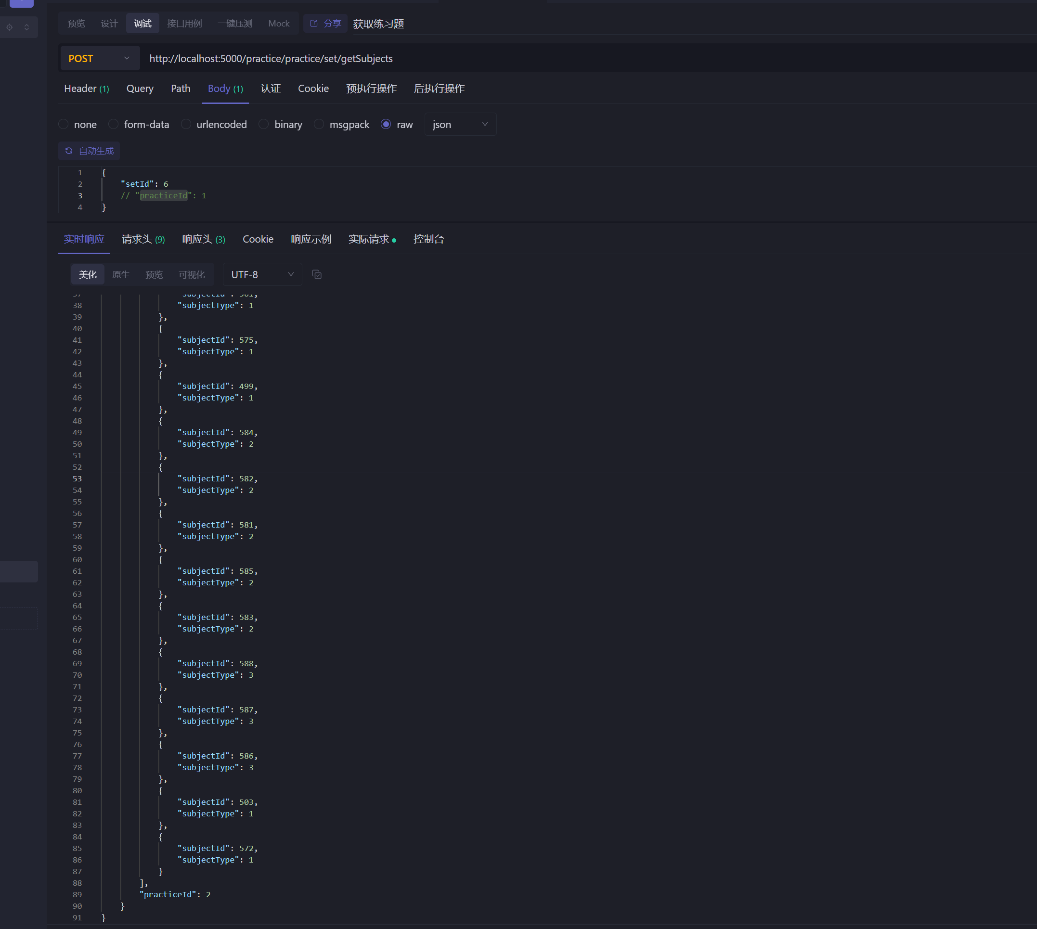Click the "subjectId": 582 line in response
Image resolution: width=1037 pixels, height=929 pixels.
coord(218,479)
